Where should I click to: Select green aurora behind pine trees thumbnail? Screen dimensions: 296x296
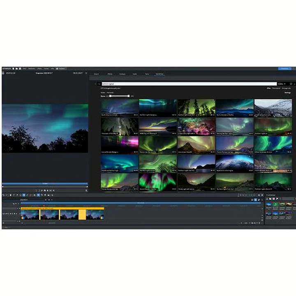pyautogui.click(x=197, y=108)
